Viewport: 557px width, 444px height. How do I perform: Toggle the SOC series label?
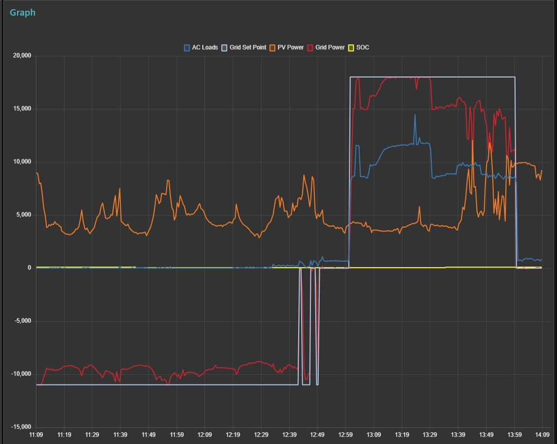[363, 48]
